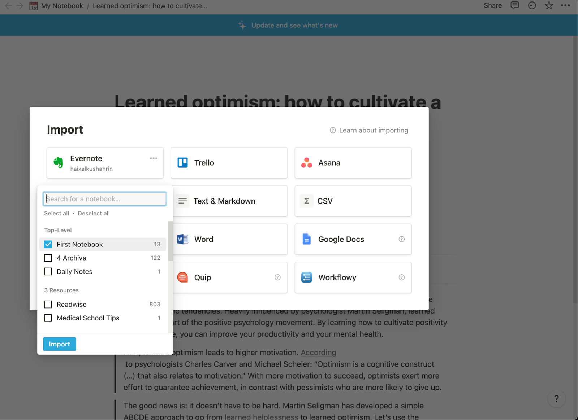Favorite page with star icon
Viewport: 578px width, 420px height.
tap(549, 5)
